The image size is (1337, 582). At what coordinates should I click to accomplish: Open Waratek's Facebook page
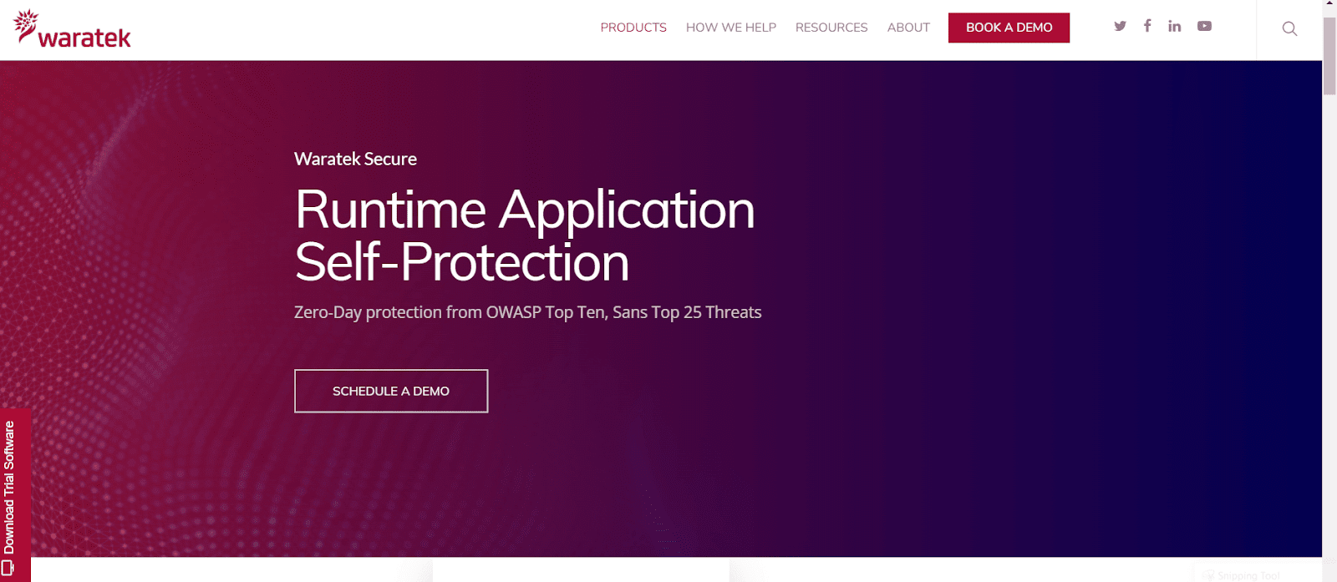pyautogui.click(x=1147, y=26)
